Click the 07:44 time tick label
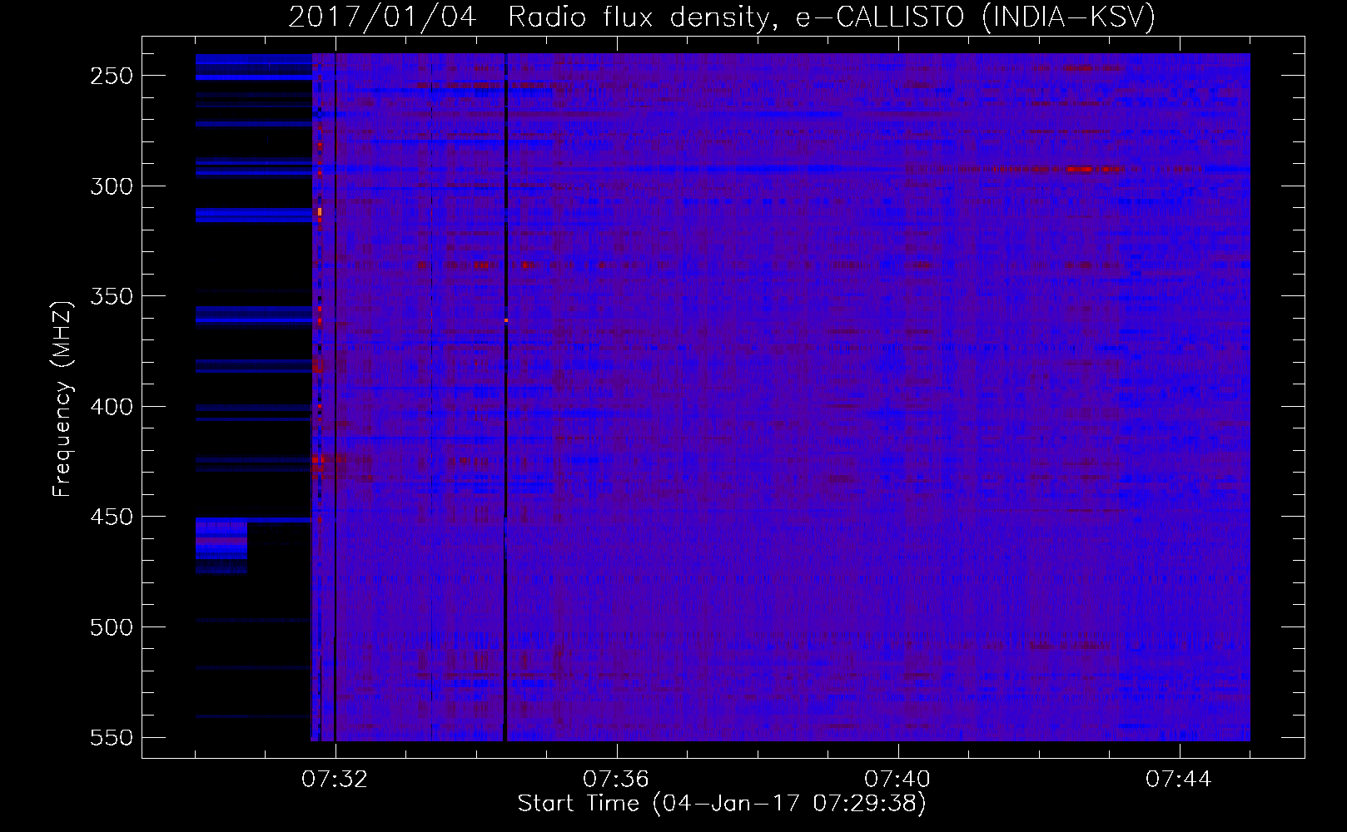1347x832 pixels. [1179, 780]
